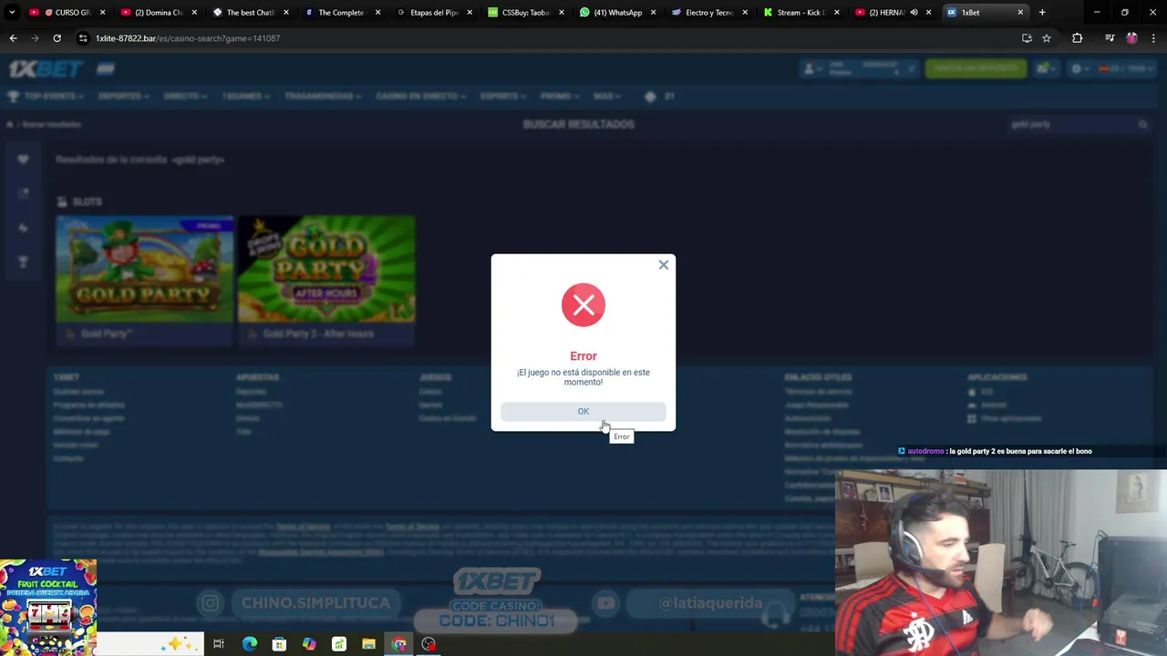Switch to The best ChatB tab
1167x656 pixels.
click(x=250, y=13)
